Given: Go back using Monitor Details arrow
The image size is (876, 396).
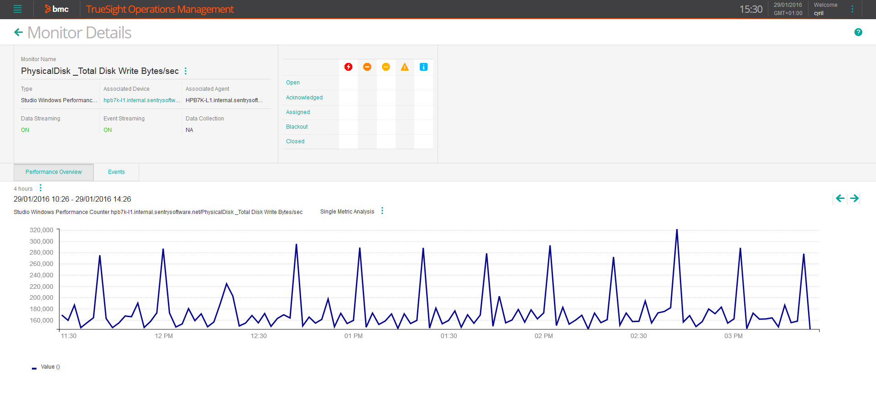Looking at the screenshot, I should point(18,32).
